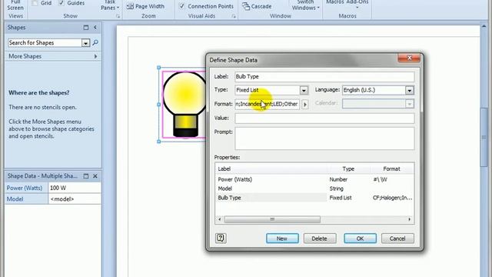
Task: Toggle the Guides checkbox
Action: pyautogui.click(x=61, y=3)
